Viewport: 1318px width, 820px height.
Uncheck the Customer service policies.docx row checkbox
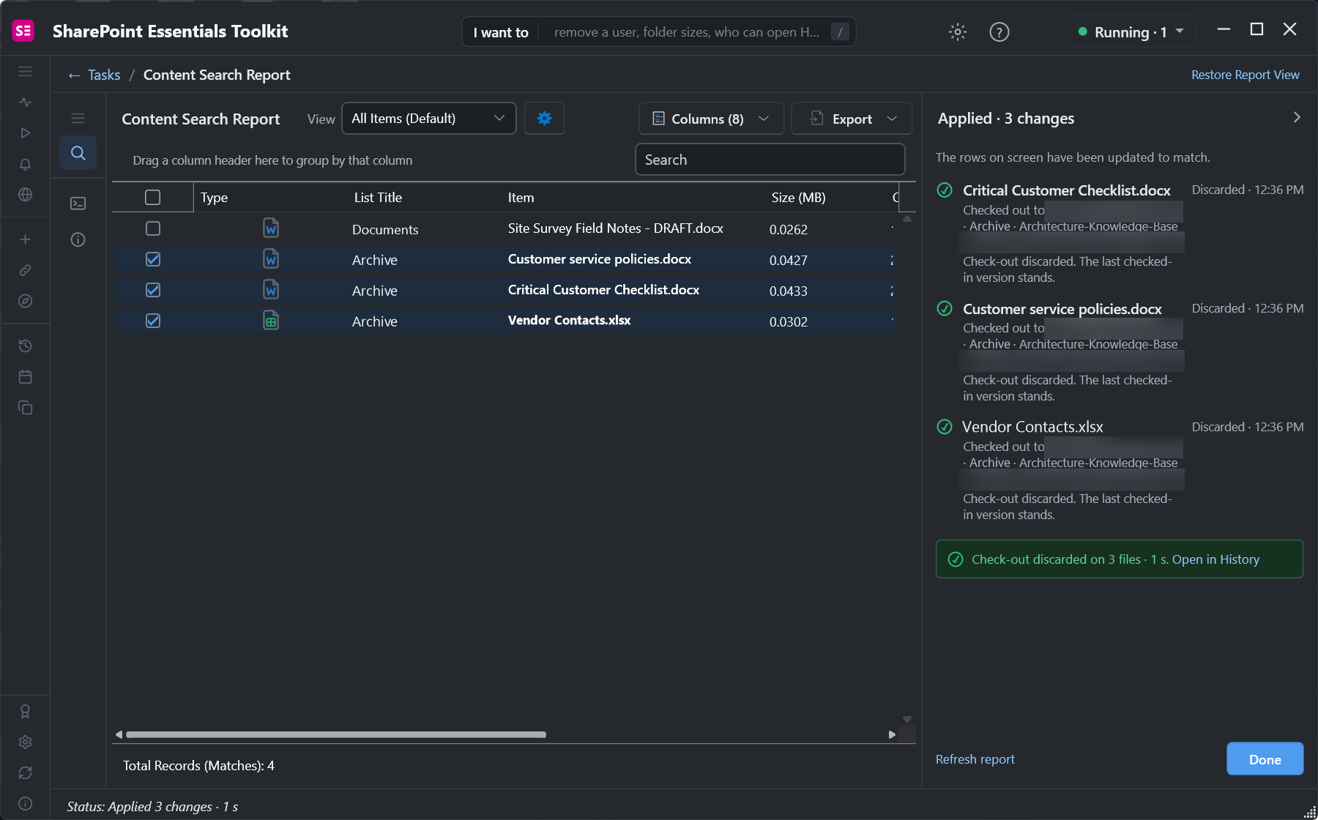pos(152,259)
